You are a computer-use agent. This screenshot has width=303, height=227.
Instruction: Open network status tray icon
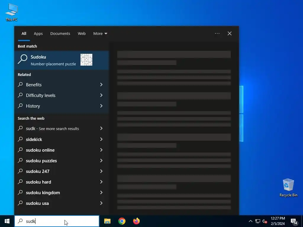[x=258, y=221]
